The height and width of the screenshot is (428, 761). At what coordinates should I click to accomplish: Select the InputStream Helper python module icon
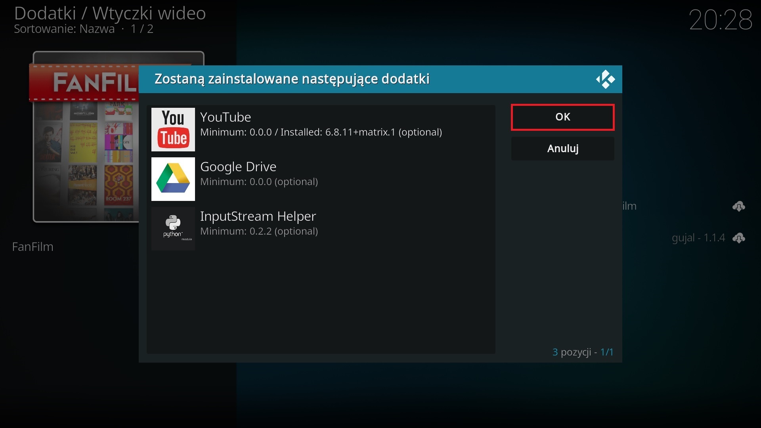(x=173, y=228)
